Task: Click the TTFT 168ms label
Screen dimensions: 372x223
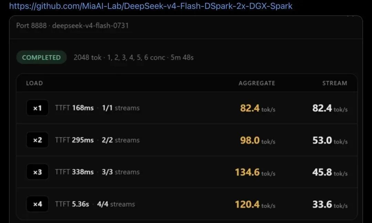Action: [74, 108]
